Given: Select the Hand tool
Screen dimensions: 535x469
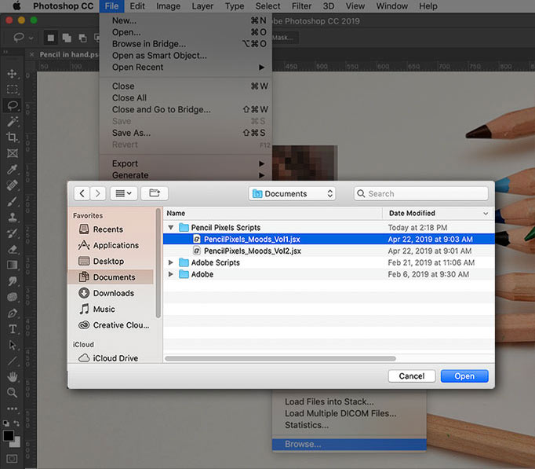Looking at the screenshot, I should tap(13, 377).
